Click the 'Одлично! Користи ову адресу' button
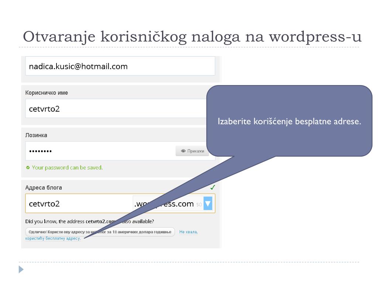Screen dimensions: 378x283 (x=100, y=232)
